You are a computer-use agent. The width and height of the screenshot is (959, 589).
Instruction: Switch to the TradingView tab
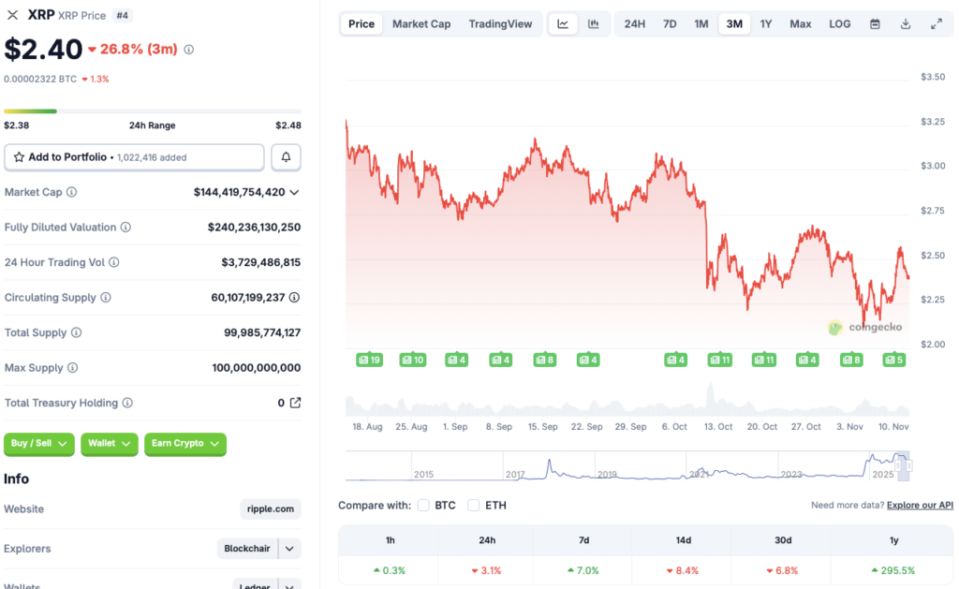tap(500, 23)
